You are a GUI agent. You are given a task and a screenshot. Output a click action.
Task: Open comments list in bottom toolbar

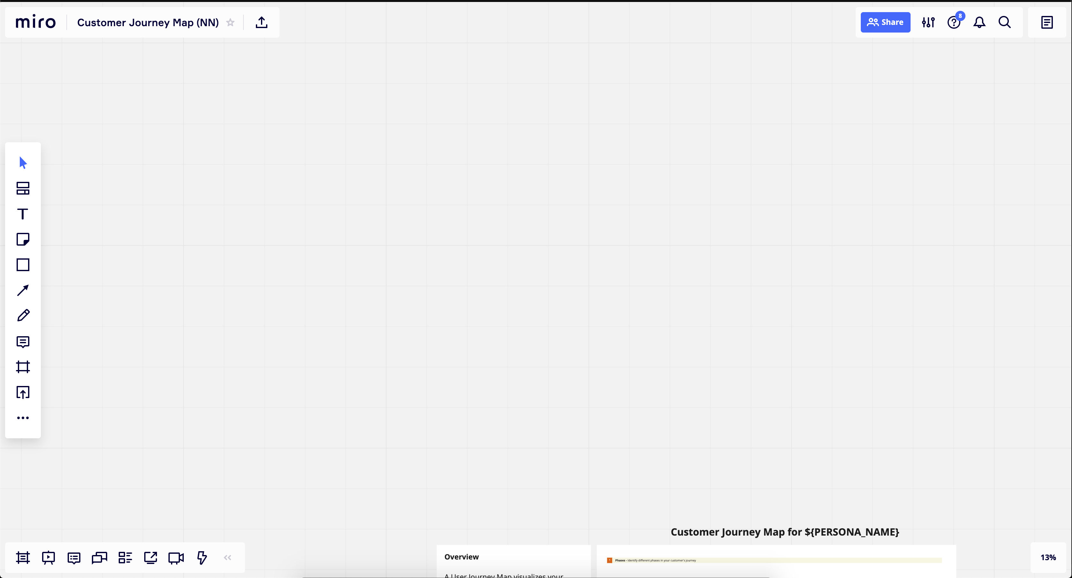click(74, 558)
